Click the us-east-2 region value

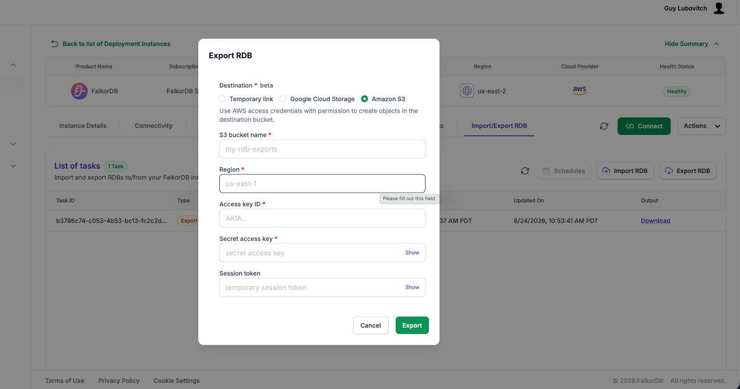click(492, 91)
